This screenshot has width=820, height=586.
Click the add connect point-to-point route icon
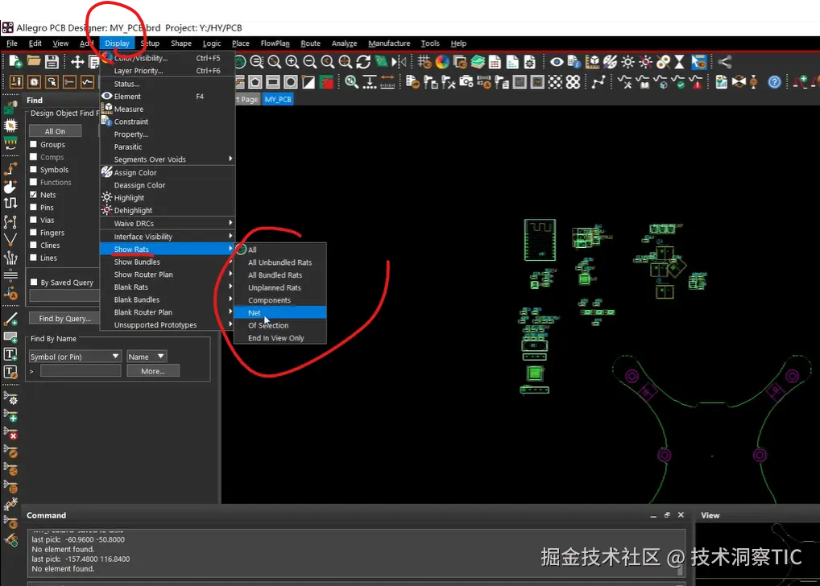(598, 82)
